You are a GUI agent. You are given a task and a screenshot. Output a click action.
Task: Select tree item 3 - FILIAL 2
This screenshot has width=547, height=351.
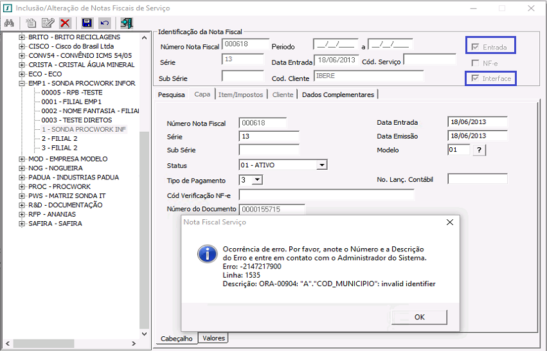59,148
